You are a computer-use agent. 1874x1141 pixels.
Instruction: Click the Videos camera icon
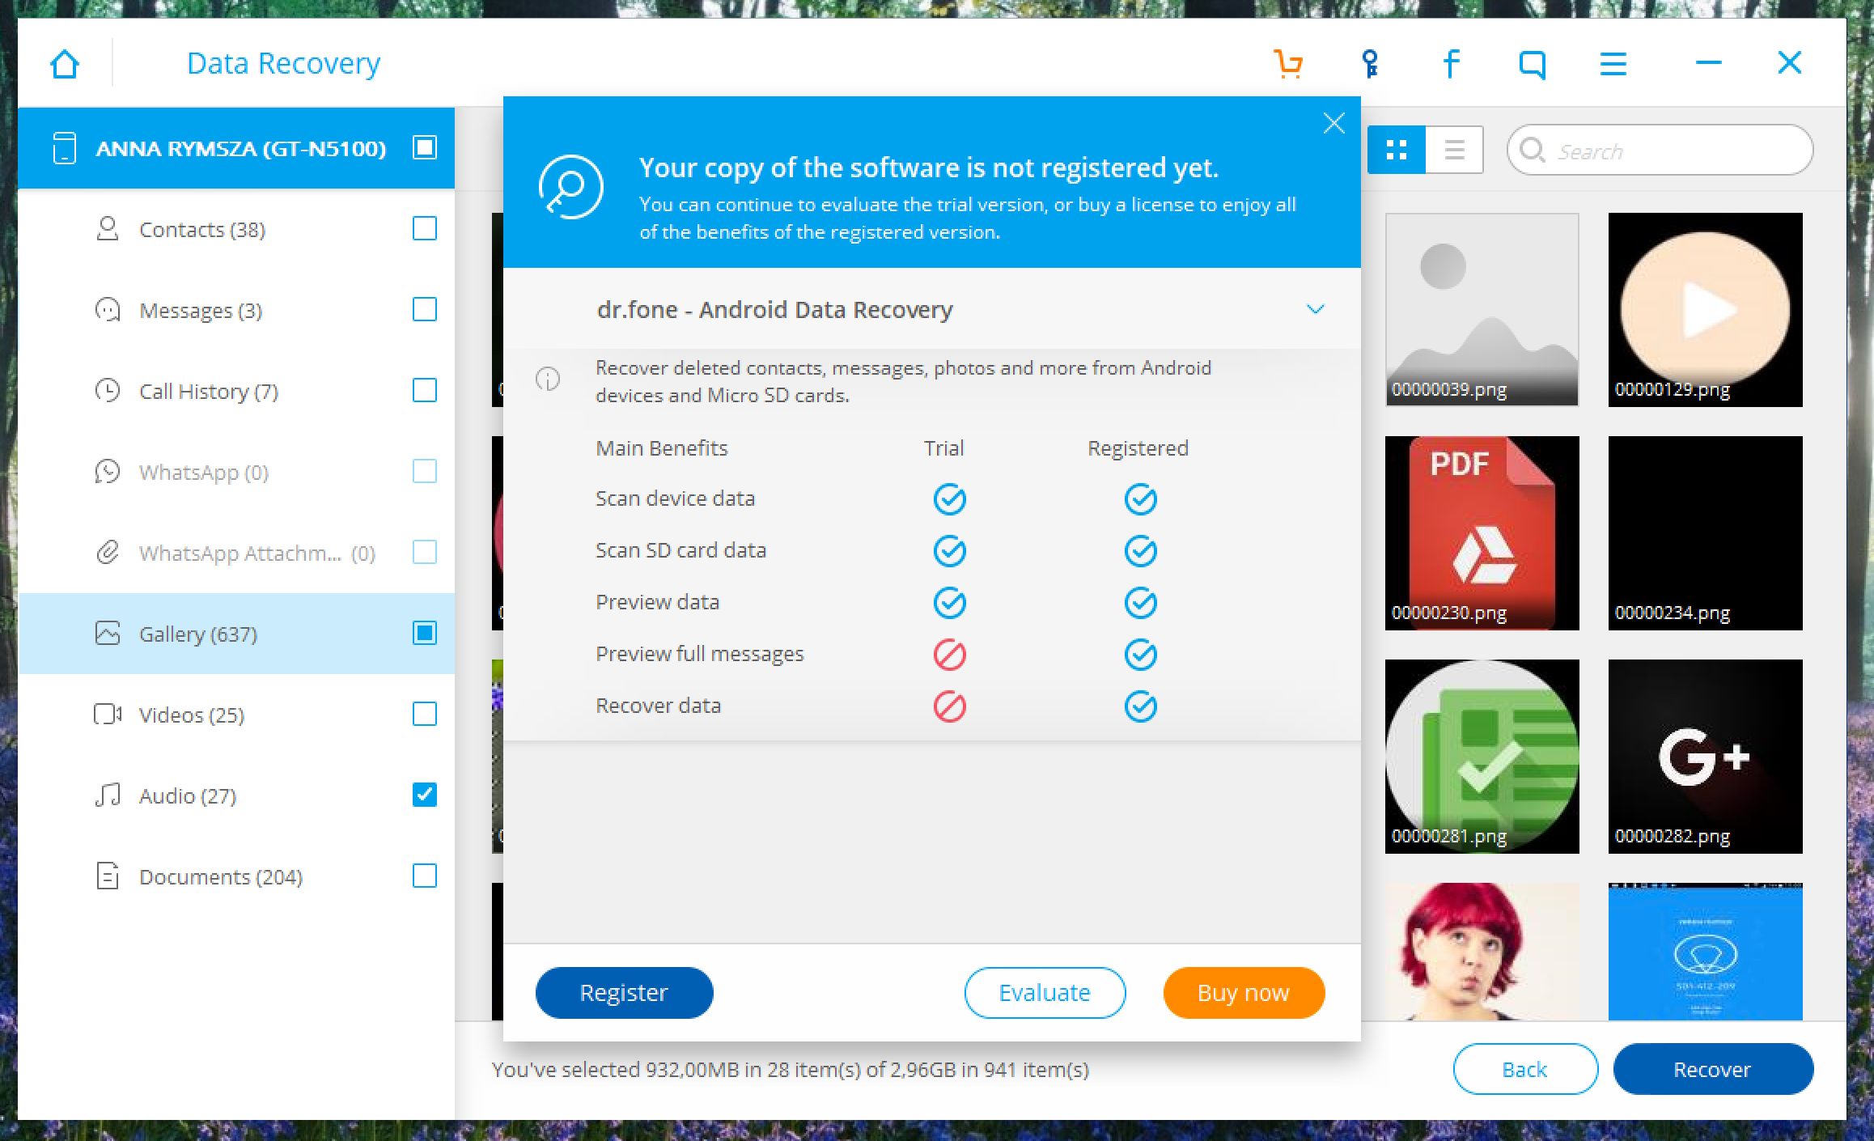(108, 715)
